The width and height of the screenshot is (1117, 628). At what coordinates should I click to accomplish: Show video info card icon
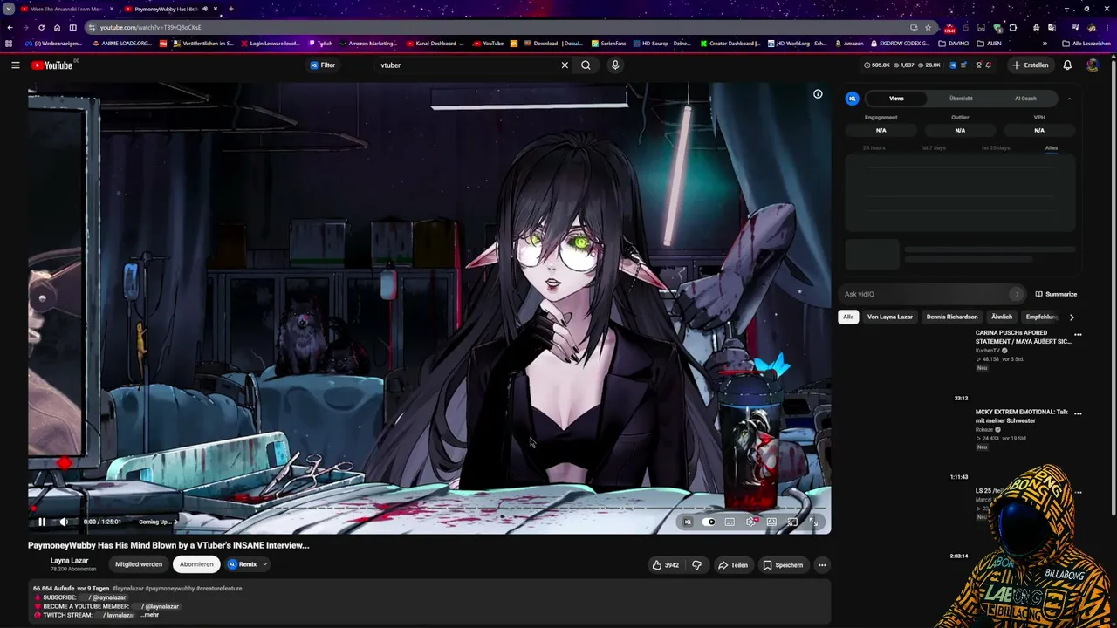[x=818, y=94]
